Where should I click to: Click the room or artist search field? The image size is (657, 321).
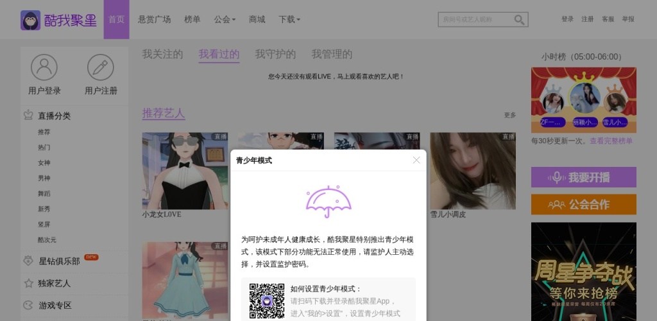tap(475, 20)
